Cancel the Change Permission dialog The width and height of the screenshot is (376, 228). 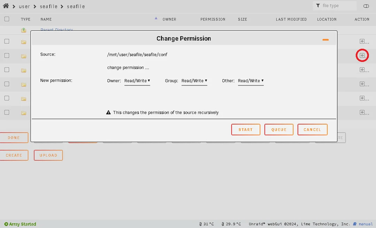click(312, 130)
